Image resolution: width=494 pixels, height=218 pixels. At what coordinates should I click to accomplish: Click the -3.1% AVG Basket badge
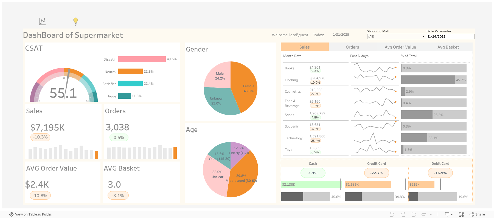118,196
